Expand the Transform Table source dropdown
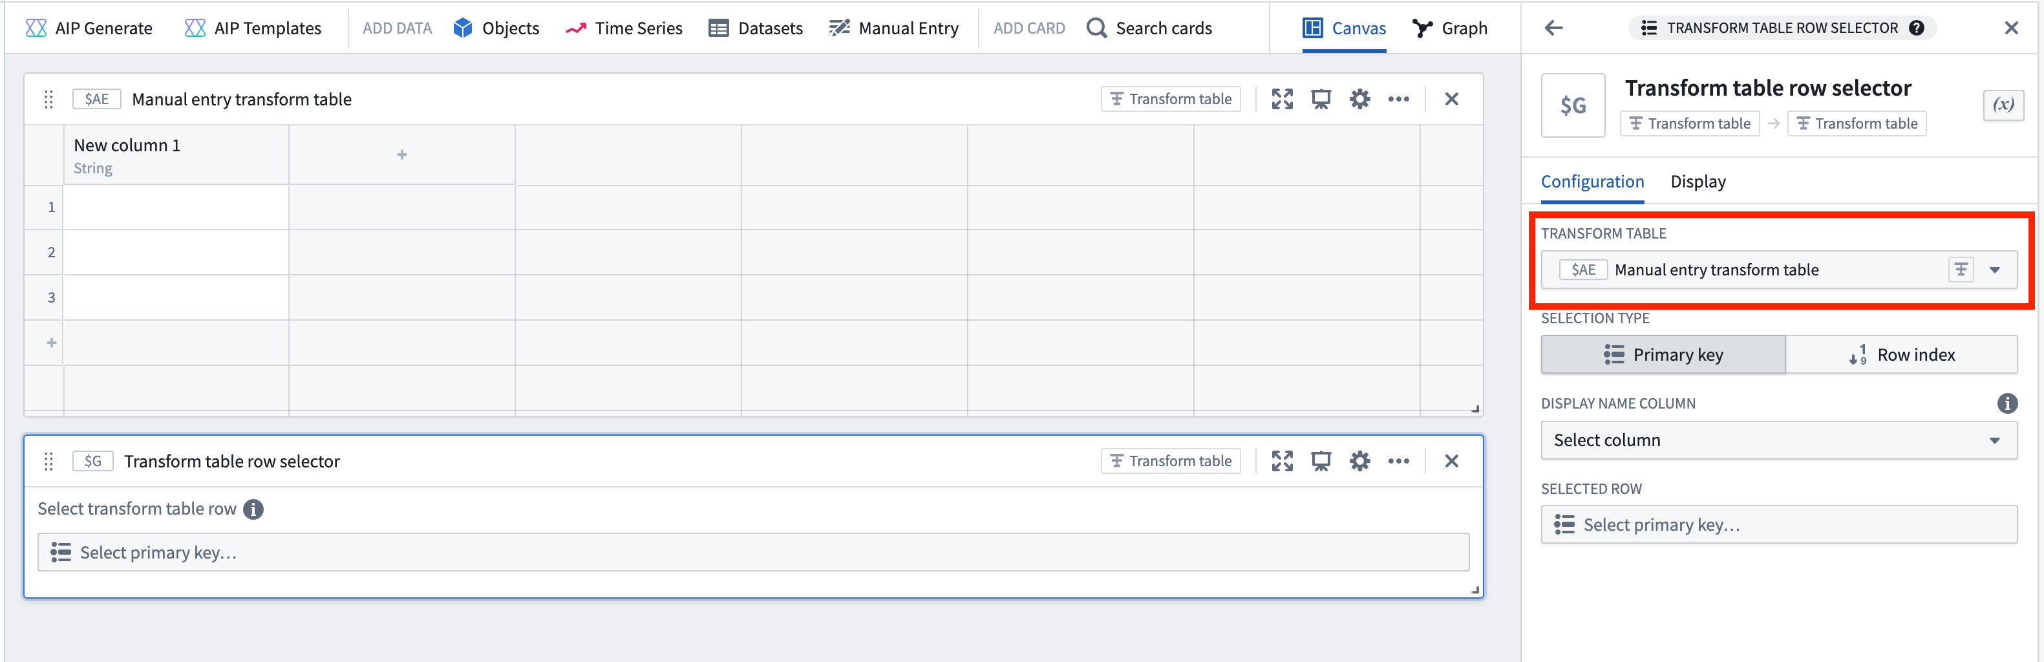This screenshot has height=662, width=2044. pyautogui.click(x=1994, y=270)
